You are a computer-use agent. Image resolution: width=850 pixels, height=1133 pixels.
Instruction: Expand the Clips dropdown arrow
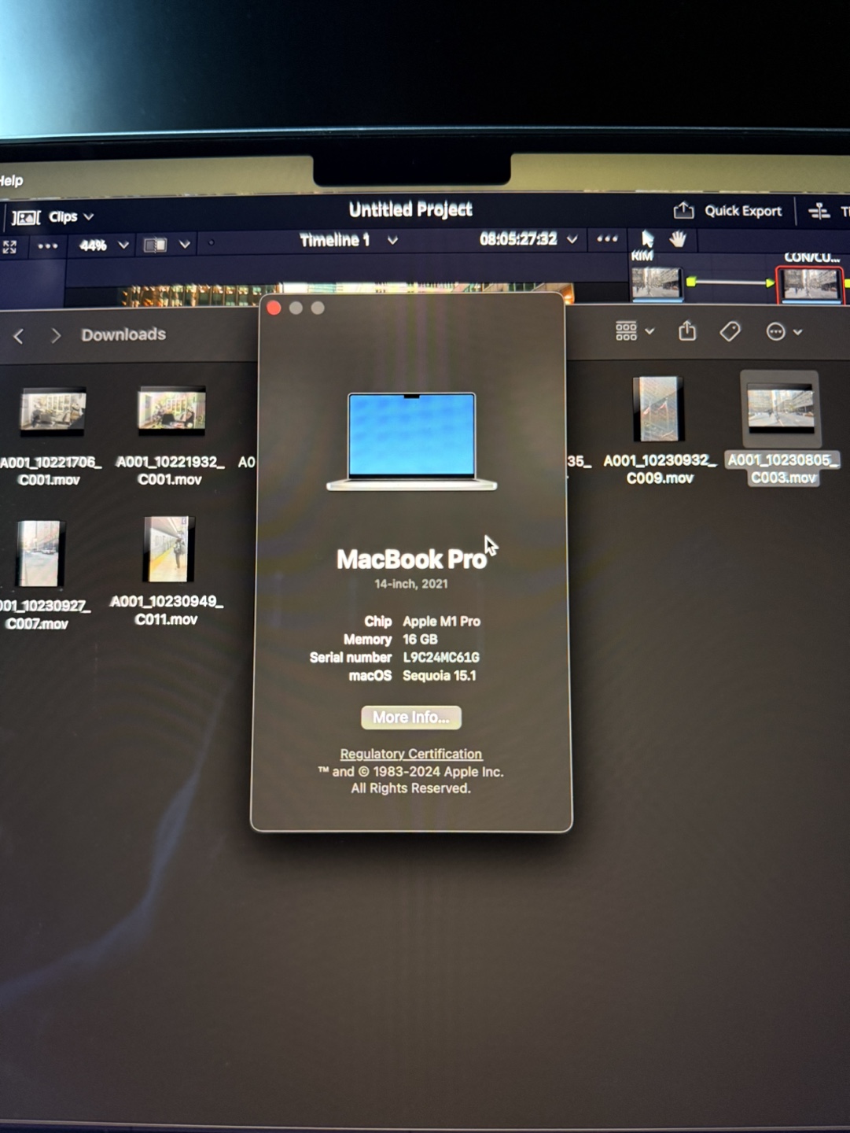[89, 216]
